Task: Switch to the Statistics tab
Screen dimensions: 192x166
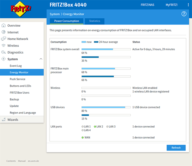Action: pyautogui.click(x=94, y=21)
